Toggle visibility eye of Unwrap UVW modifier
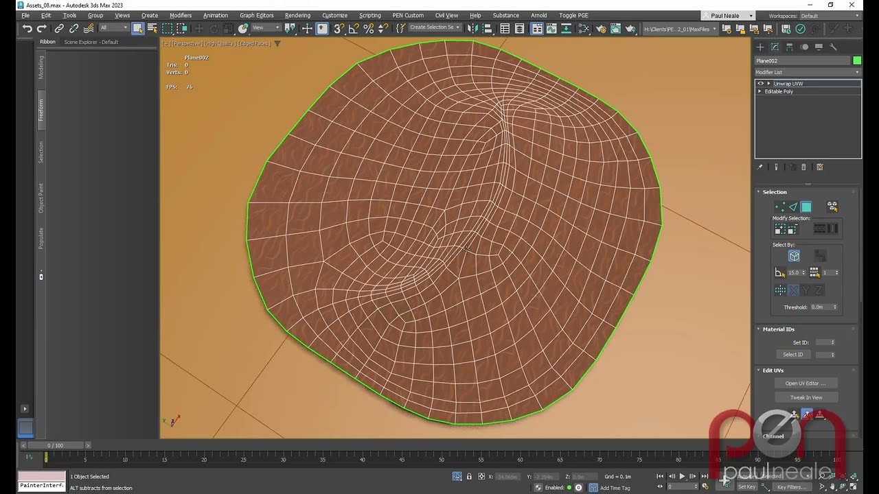879x494 pixels. click(760, 84)
